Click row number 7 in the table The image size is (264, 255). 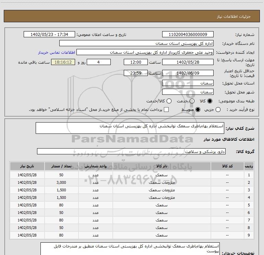pos(249,220)
